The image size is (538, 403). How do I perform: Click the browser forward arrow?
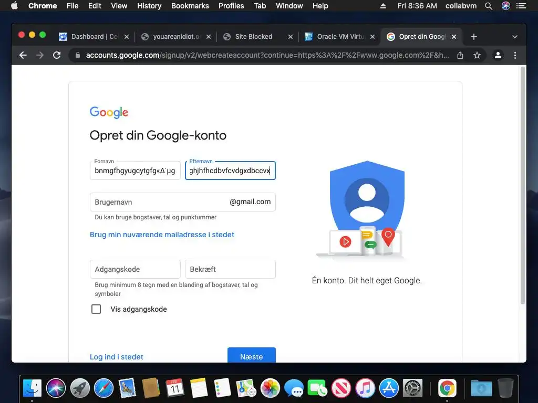40,55
